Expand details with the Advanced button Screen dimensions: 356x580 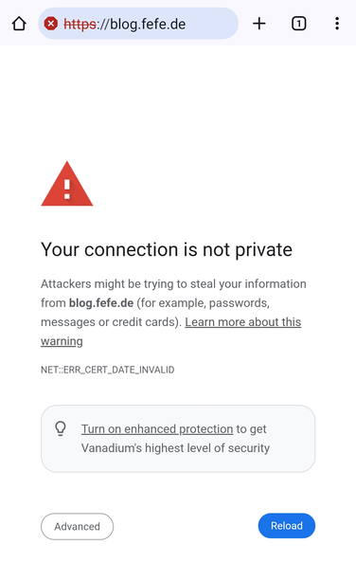pos(77,526)
